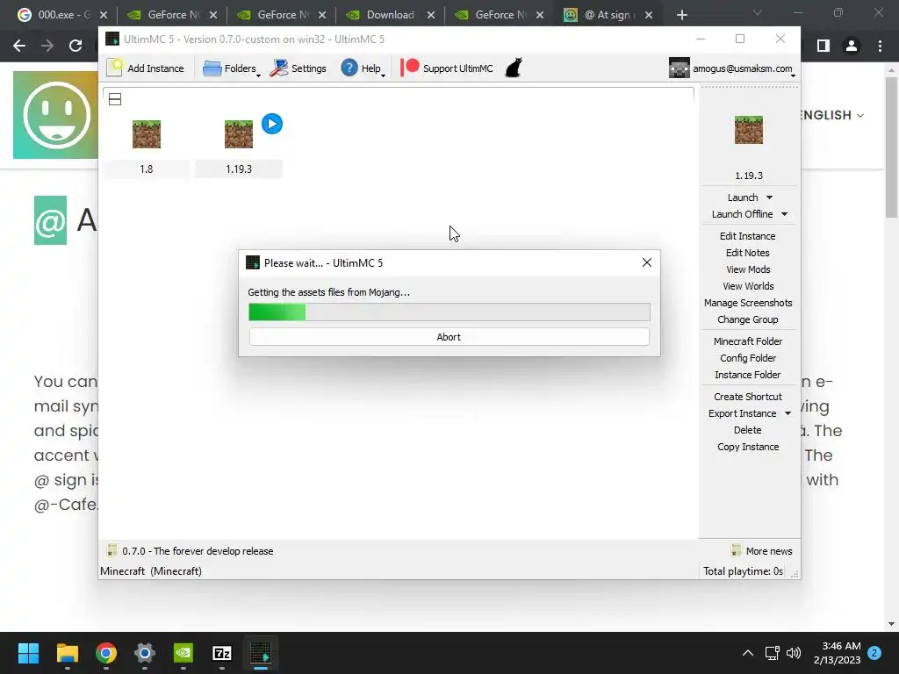Open the NVIDIA app from taskbar
Viewport: 899px width, 674px height.
click(x=183, y=653)
